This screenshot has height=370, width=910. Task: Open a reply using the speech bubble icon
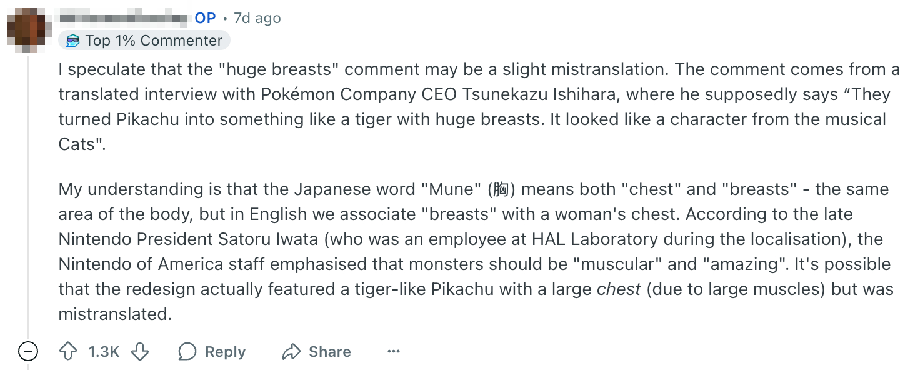click(x=187, y=351)
